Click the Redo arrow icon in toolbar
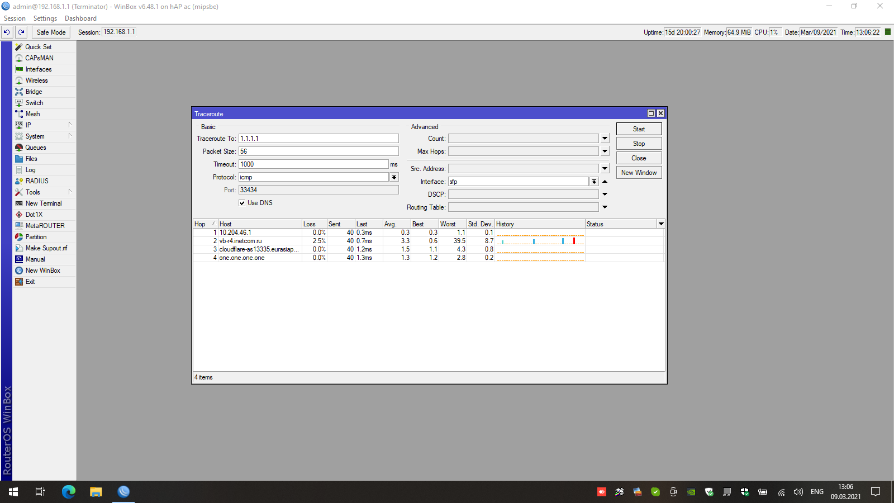Screen dimensions: 894x503 click(x=21, y=32)
